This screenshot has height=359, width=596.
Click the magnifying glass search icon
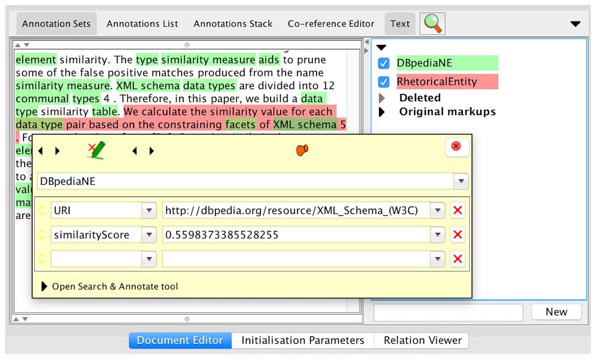pyautogui.click(x=432, y=23)
